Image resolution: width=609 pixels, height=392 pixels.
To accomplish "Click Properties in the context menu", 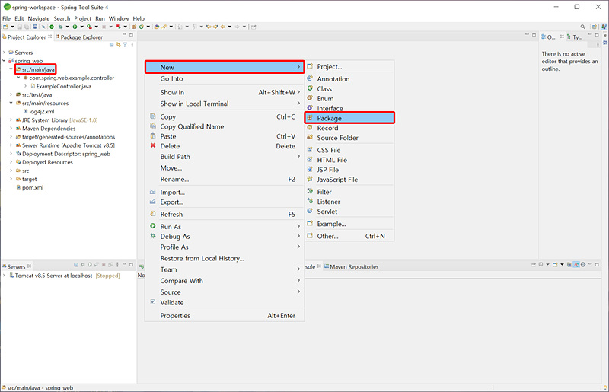I will click(x=224, y=315).
